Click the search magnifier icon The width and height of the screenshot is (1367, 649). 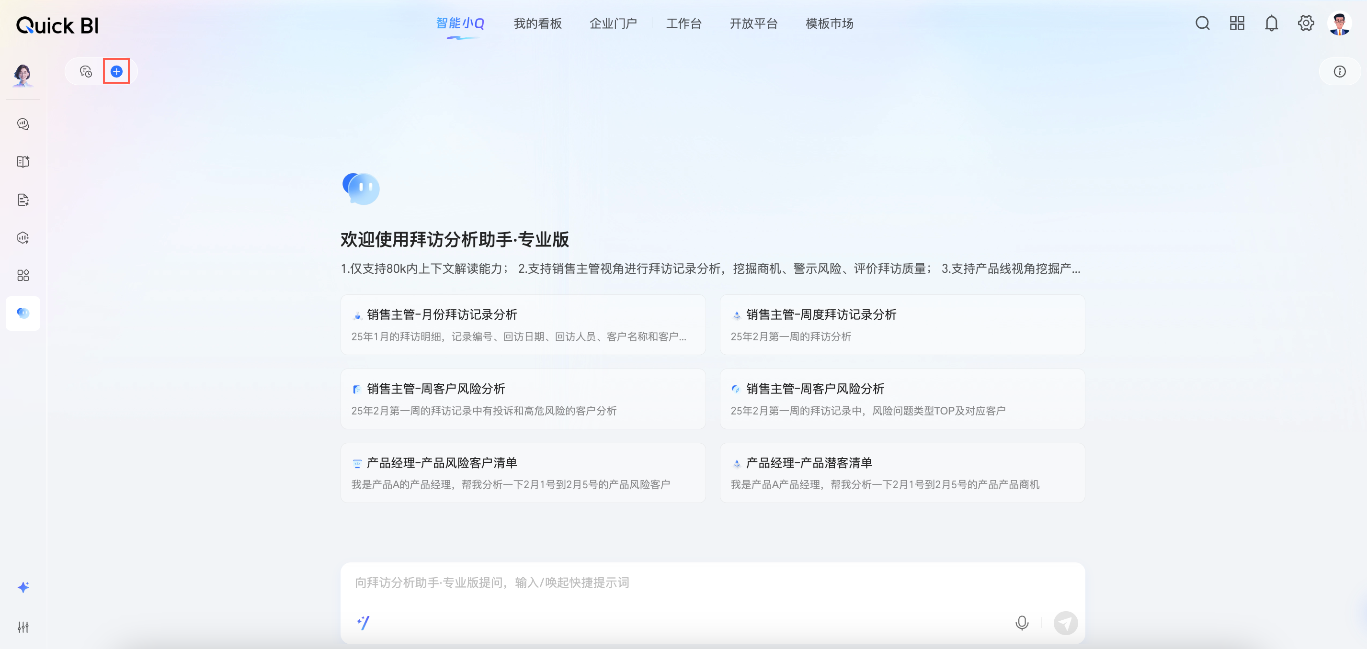1203,23
